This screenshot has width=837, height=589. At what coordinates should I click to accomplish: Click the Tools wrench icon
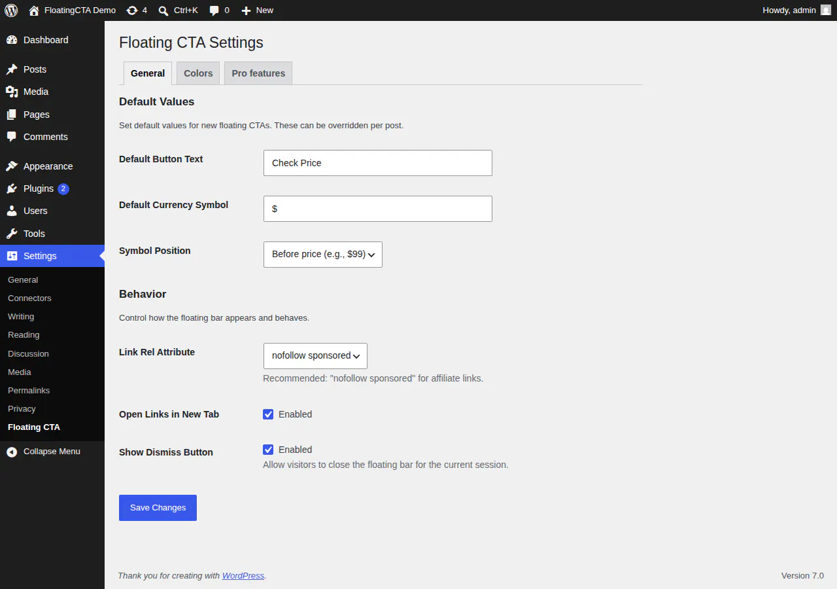click(x=12, y=234)
